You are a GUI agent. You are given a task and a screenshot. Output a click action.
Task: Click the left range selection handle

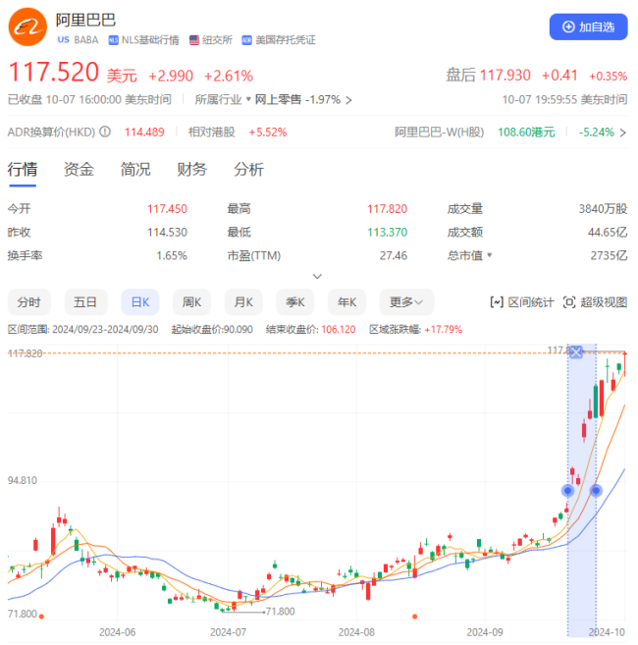(x=568, y=490)
